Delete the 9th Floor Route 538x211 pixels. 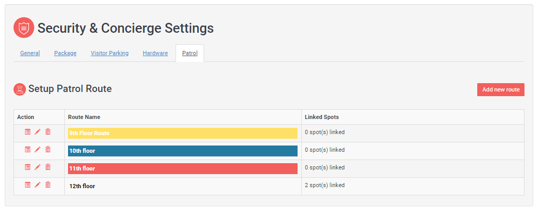pyautogui.click(x=48, y=132)
